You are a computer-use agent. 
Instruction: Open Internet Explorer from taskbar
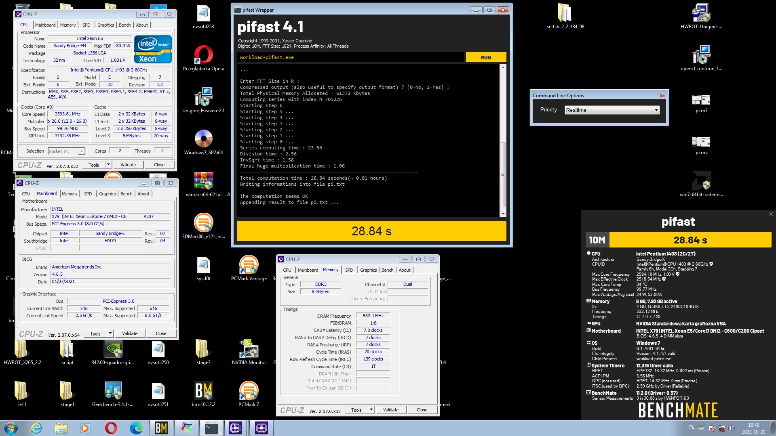pos(36,428)
